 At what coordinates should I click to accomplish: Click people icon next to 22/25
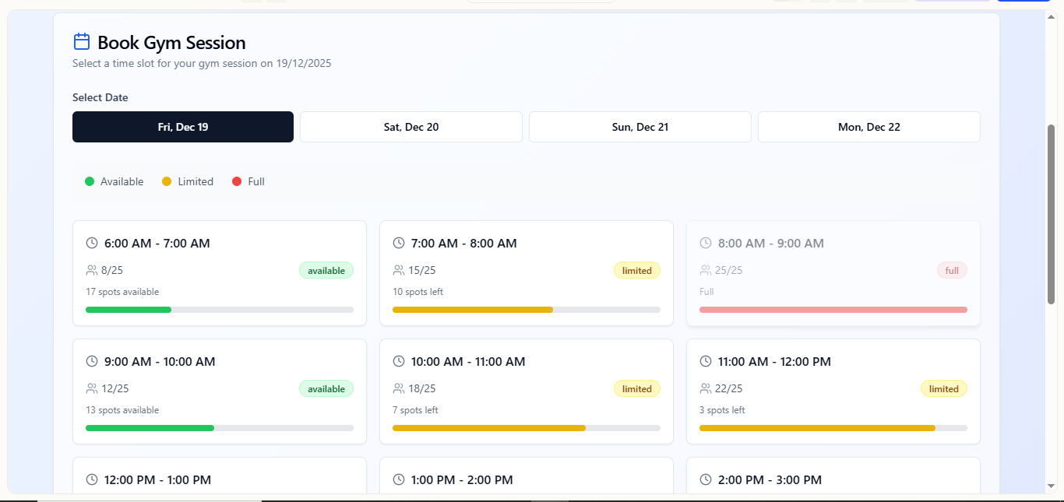pos(706,388)
